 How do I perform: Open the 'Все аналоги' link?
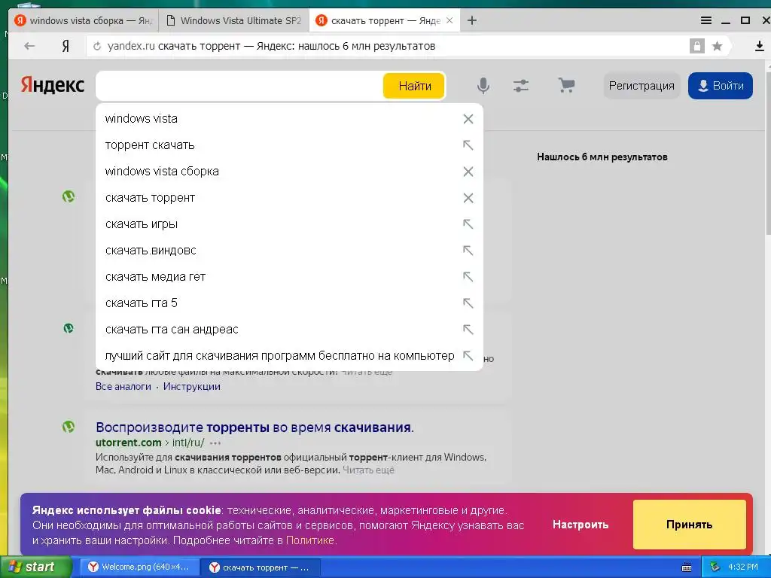[123, 386]
